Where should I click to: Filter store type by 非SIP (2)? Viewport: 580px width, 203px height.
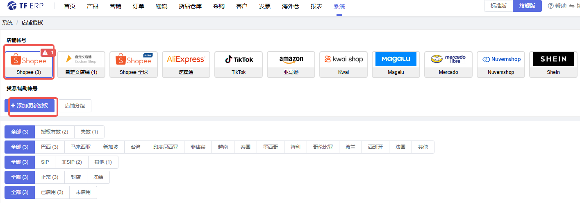click(72, 162)
